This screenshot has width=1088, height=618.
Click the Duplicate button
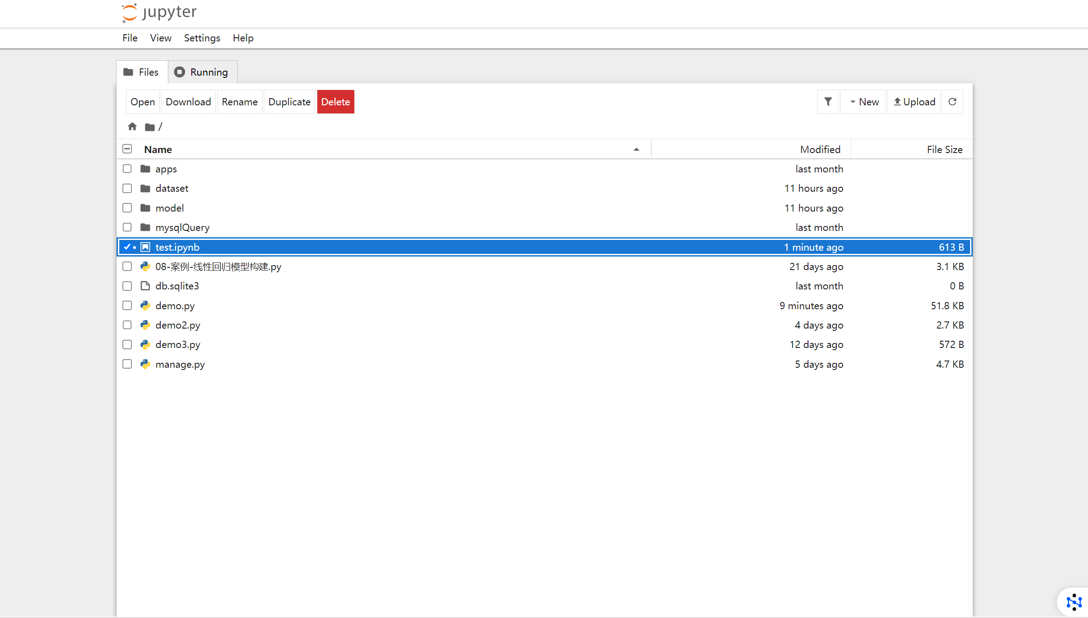pos(289,102)
